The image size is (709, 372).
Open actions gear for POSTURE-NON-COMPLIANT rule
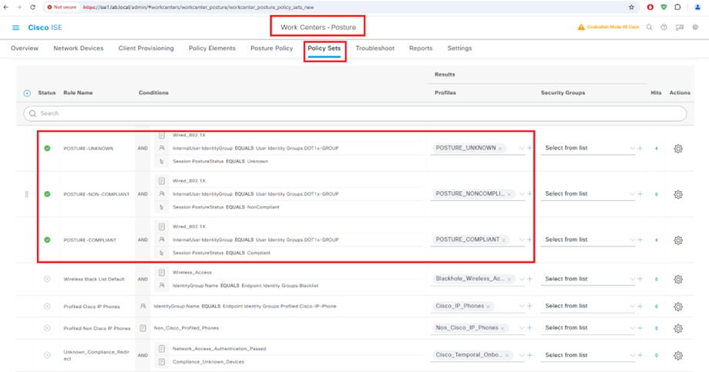click(x=678, y=194)
